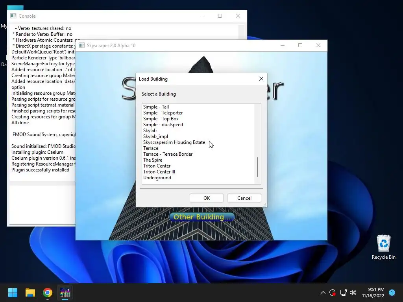Confirm selection with the OK button
The image size is (403, 302).
point(207,198)
